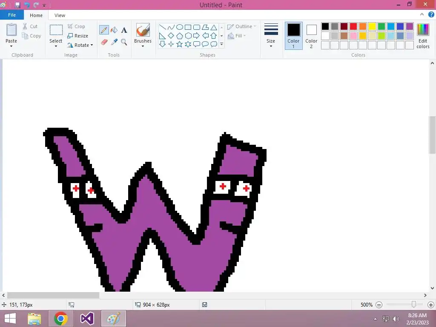
Task: Click the Resize button
Action: pyautogui.click(x=78, y=36)
